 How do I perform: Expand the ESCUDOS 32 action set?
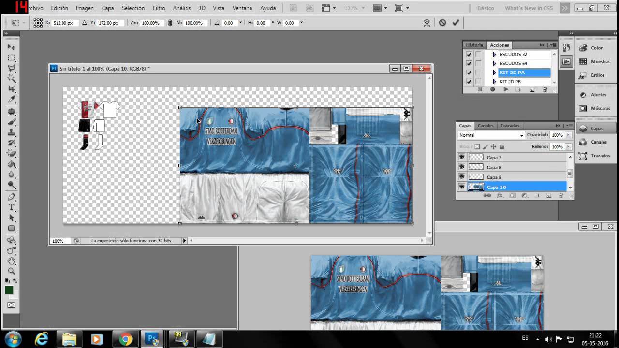(494, 54)
